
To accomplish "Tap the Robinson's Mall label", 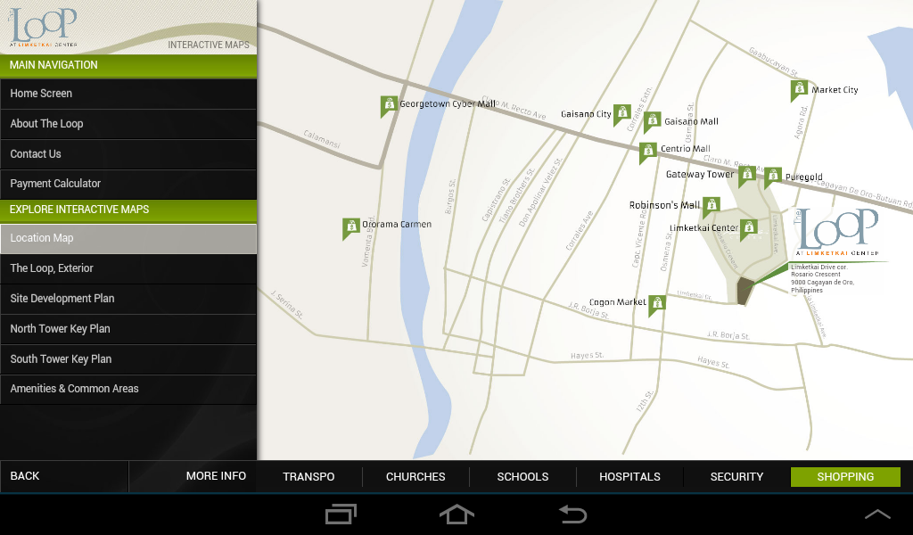I will 664,205.
